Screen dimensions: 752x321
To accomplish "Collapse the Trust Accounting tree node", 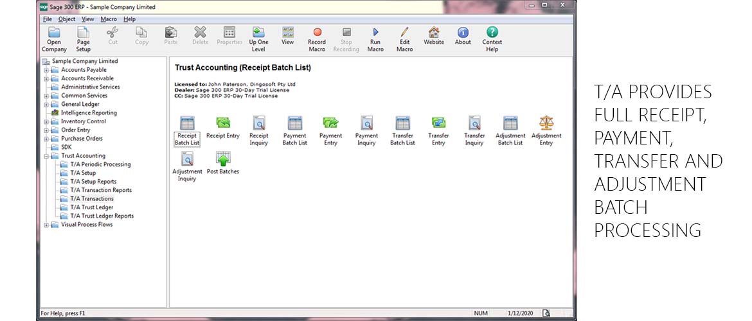I will click(x=46, y=156).
